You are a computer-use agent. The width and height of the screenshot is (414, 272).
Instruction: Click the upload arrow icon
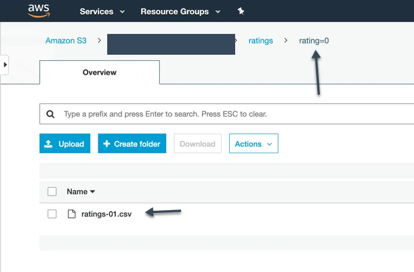pyautogui.click(x=49, y=144)
